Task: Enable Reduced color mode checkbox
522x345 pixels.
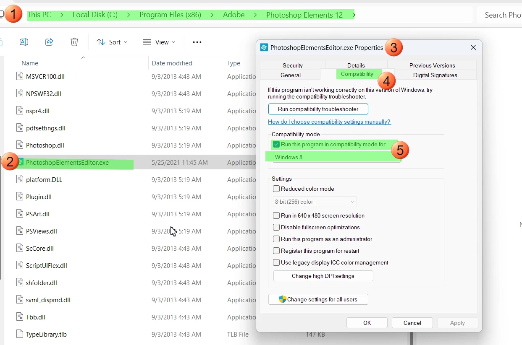Action: (276, 189)
